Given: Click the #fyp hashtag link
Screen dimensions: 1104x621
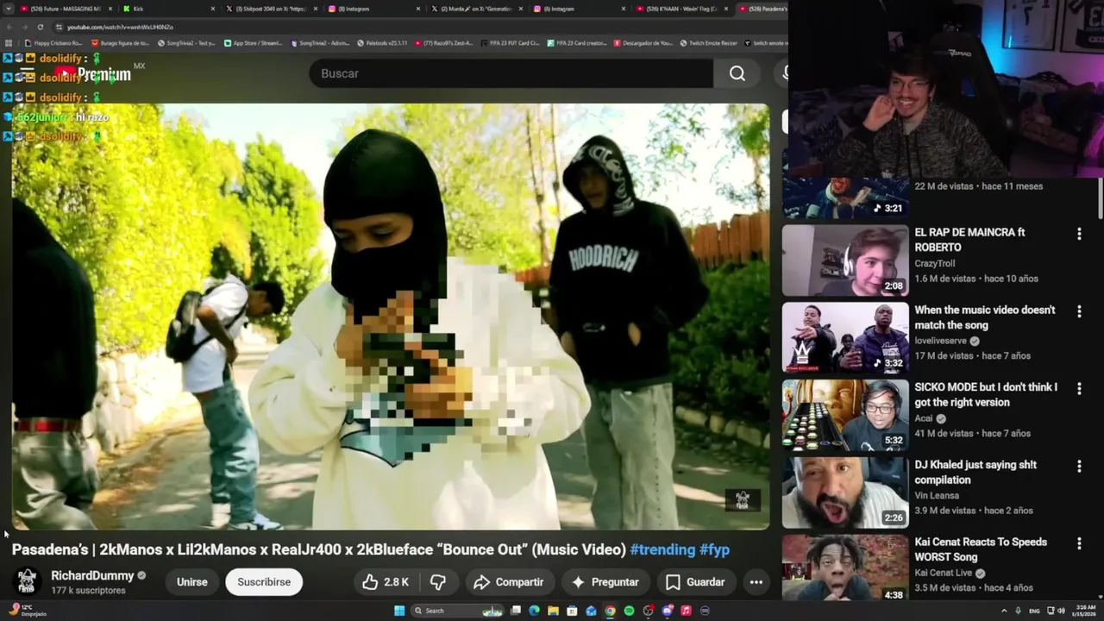Looking at the screenshot, I should 714,549.
